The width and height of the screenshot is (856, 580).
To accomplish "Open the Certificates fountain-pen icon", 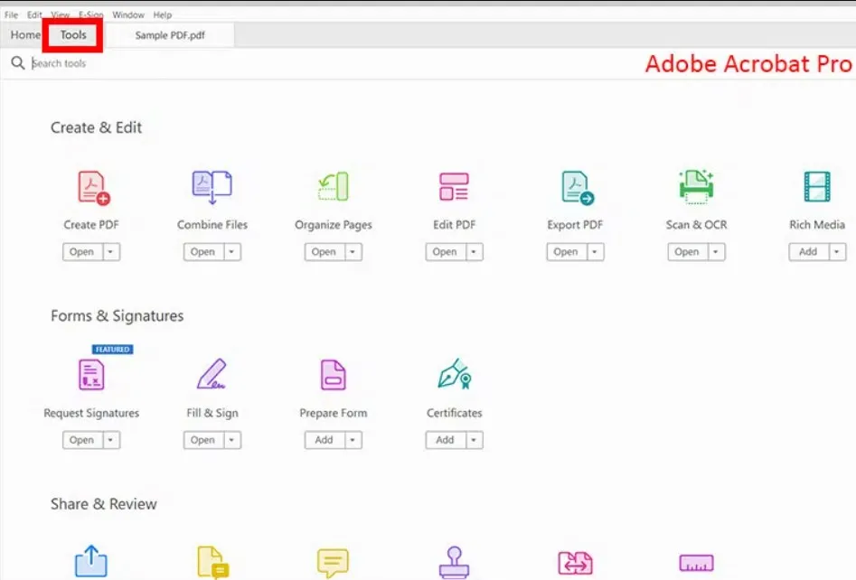I will [454, 374].
